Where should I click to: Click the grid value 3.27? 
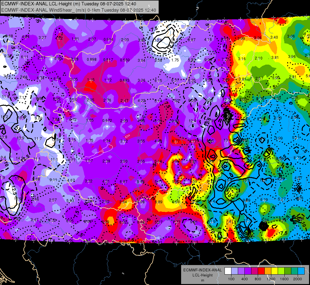42,38
